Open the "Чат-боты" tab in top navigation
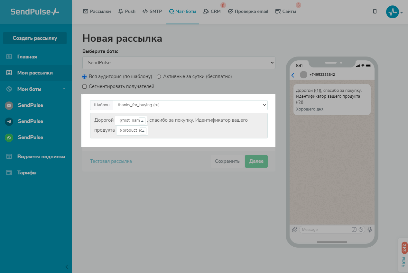This screenshot has height=273, width=408. point(182,11)
